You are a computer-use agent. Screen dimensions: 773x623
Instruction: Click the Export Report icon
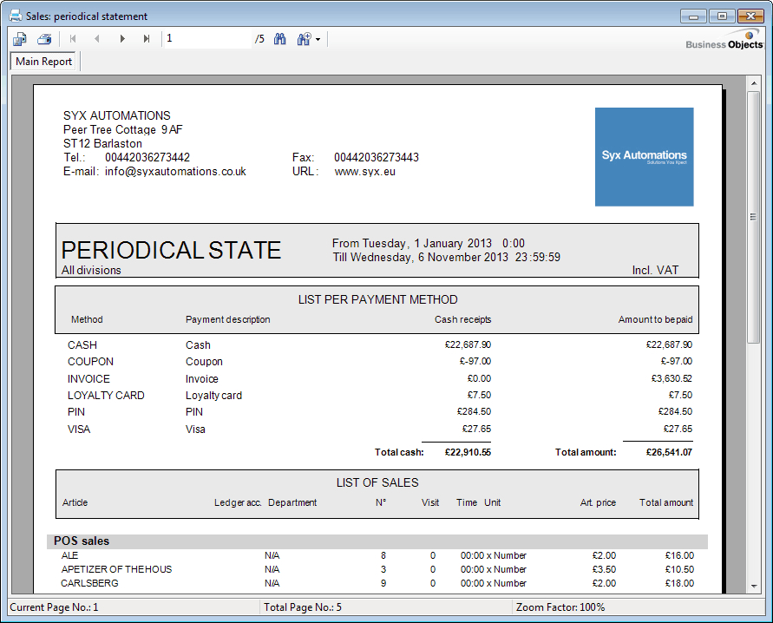[20, 39]
